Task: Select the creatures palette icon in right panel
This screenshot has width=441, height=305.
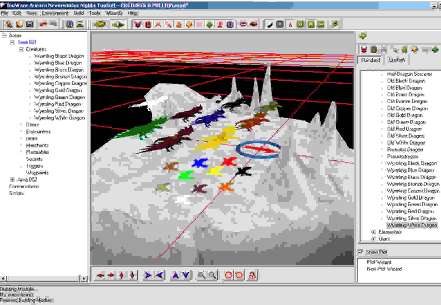Action: click(x=364, y=50)
